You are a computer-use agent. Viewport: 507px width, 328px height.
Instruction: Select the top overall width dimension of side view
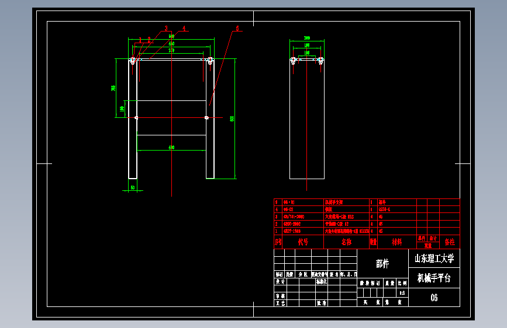[x=307, y=38]
